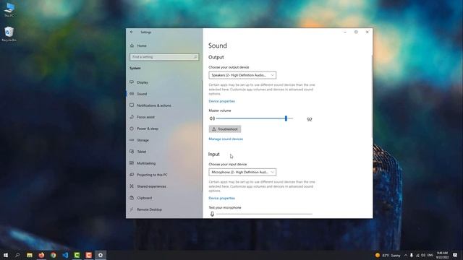463x260 pixels.
Task: Click the Power & sleep icon
Action: (132, 129)
